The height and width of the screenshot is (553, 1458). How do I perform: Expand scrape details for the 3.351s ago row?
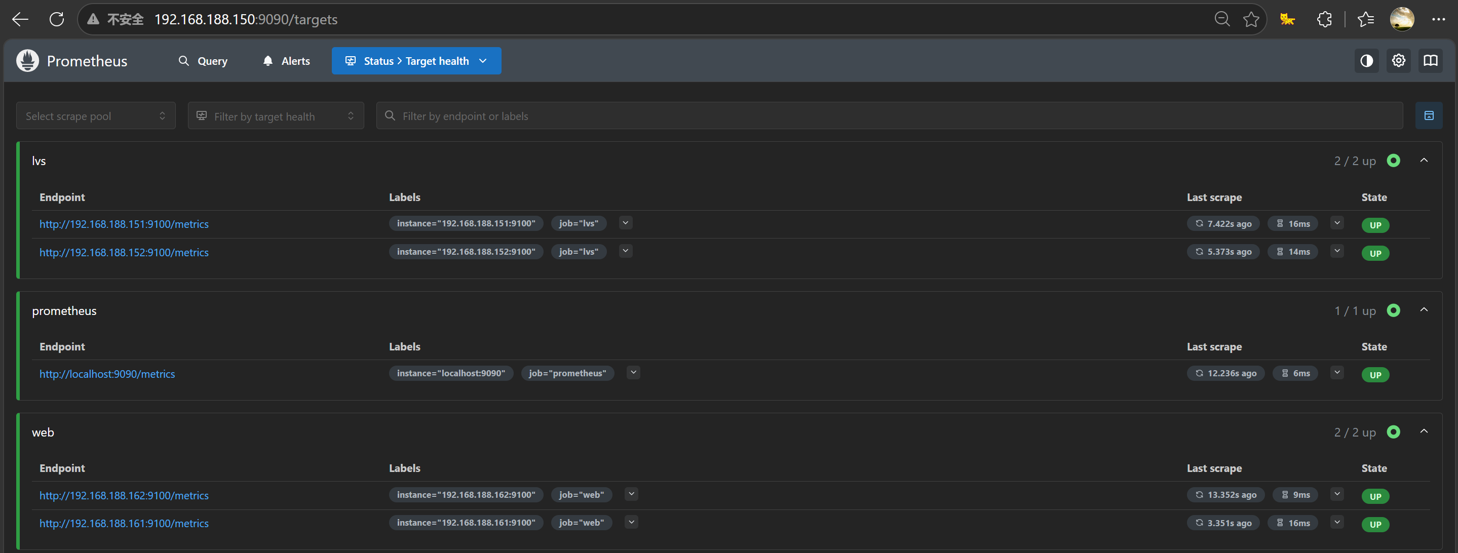click(1337, 522)
